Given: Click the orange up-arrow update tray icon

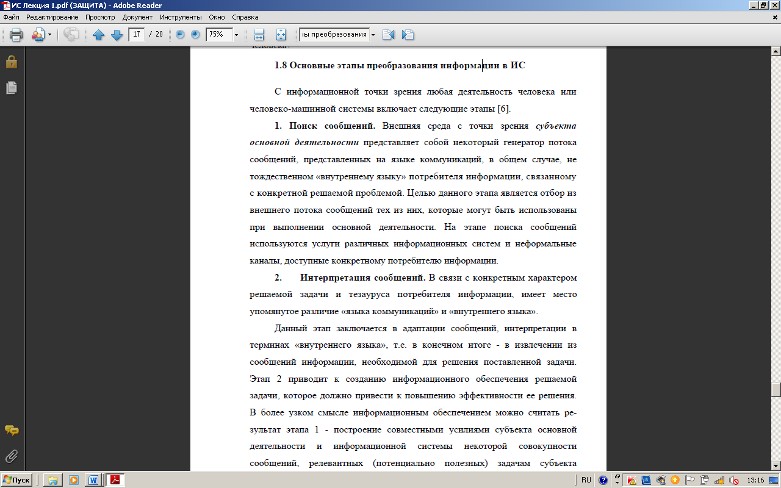Looking at the screenshot, I should (x=675, y=480).
